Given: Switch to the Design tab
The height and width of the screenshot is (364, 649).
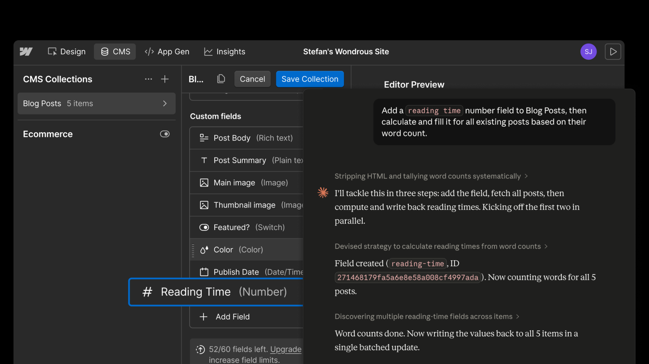Looking at the screenshot, I should (x=67, y=52).
